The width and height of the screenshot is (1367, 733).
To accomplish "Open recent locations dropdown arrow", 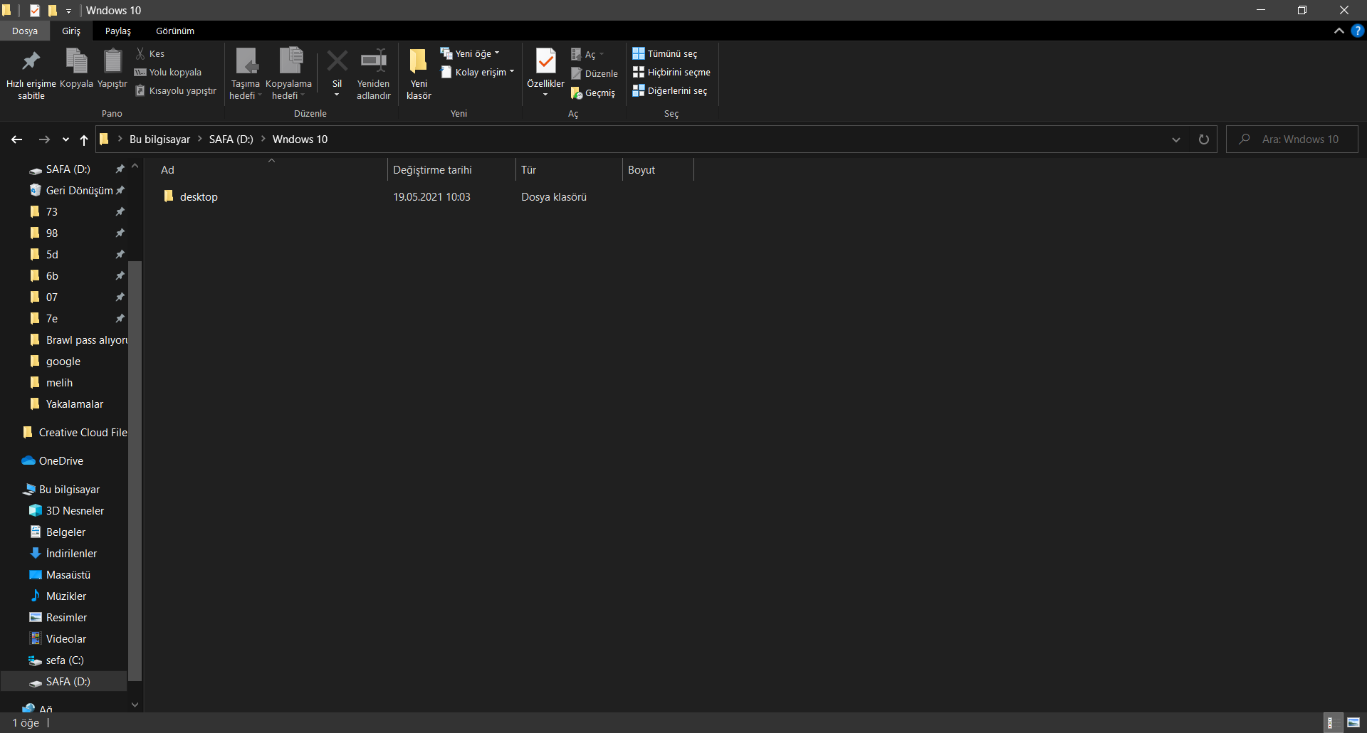I will click(x=66, y=139).
